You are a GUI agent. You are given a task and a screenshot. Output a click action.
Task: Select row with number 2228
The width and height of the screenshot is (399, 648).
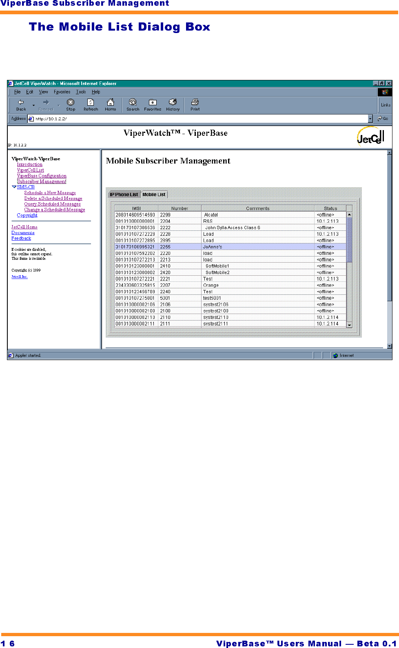pyautogui.click(x=231, y=234)
